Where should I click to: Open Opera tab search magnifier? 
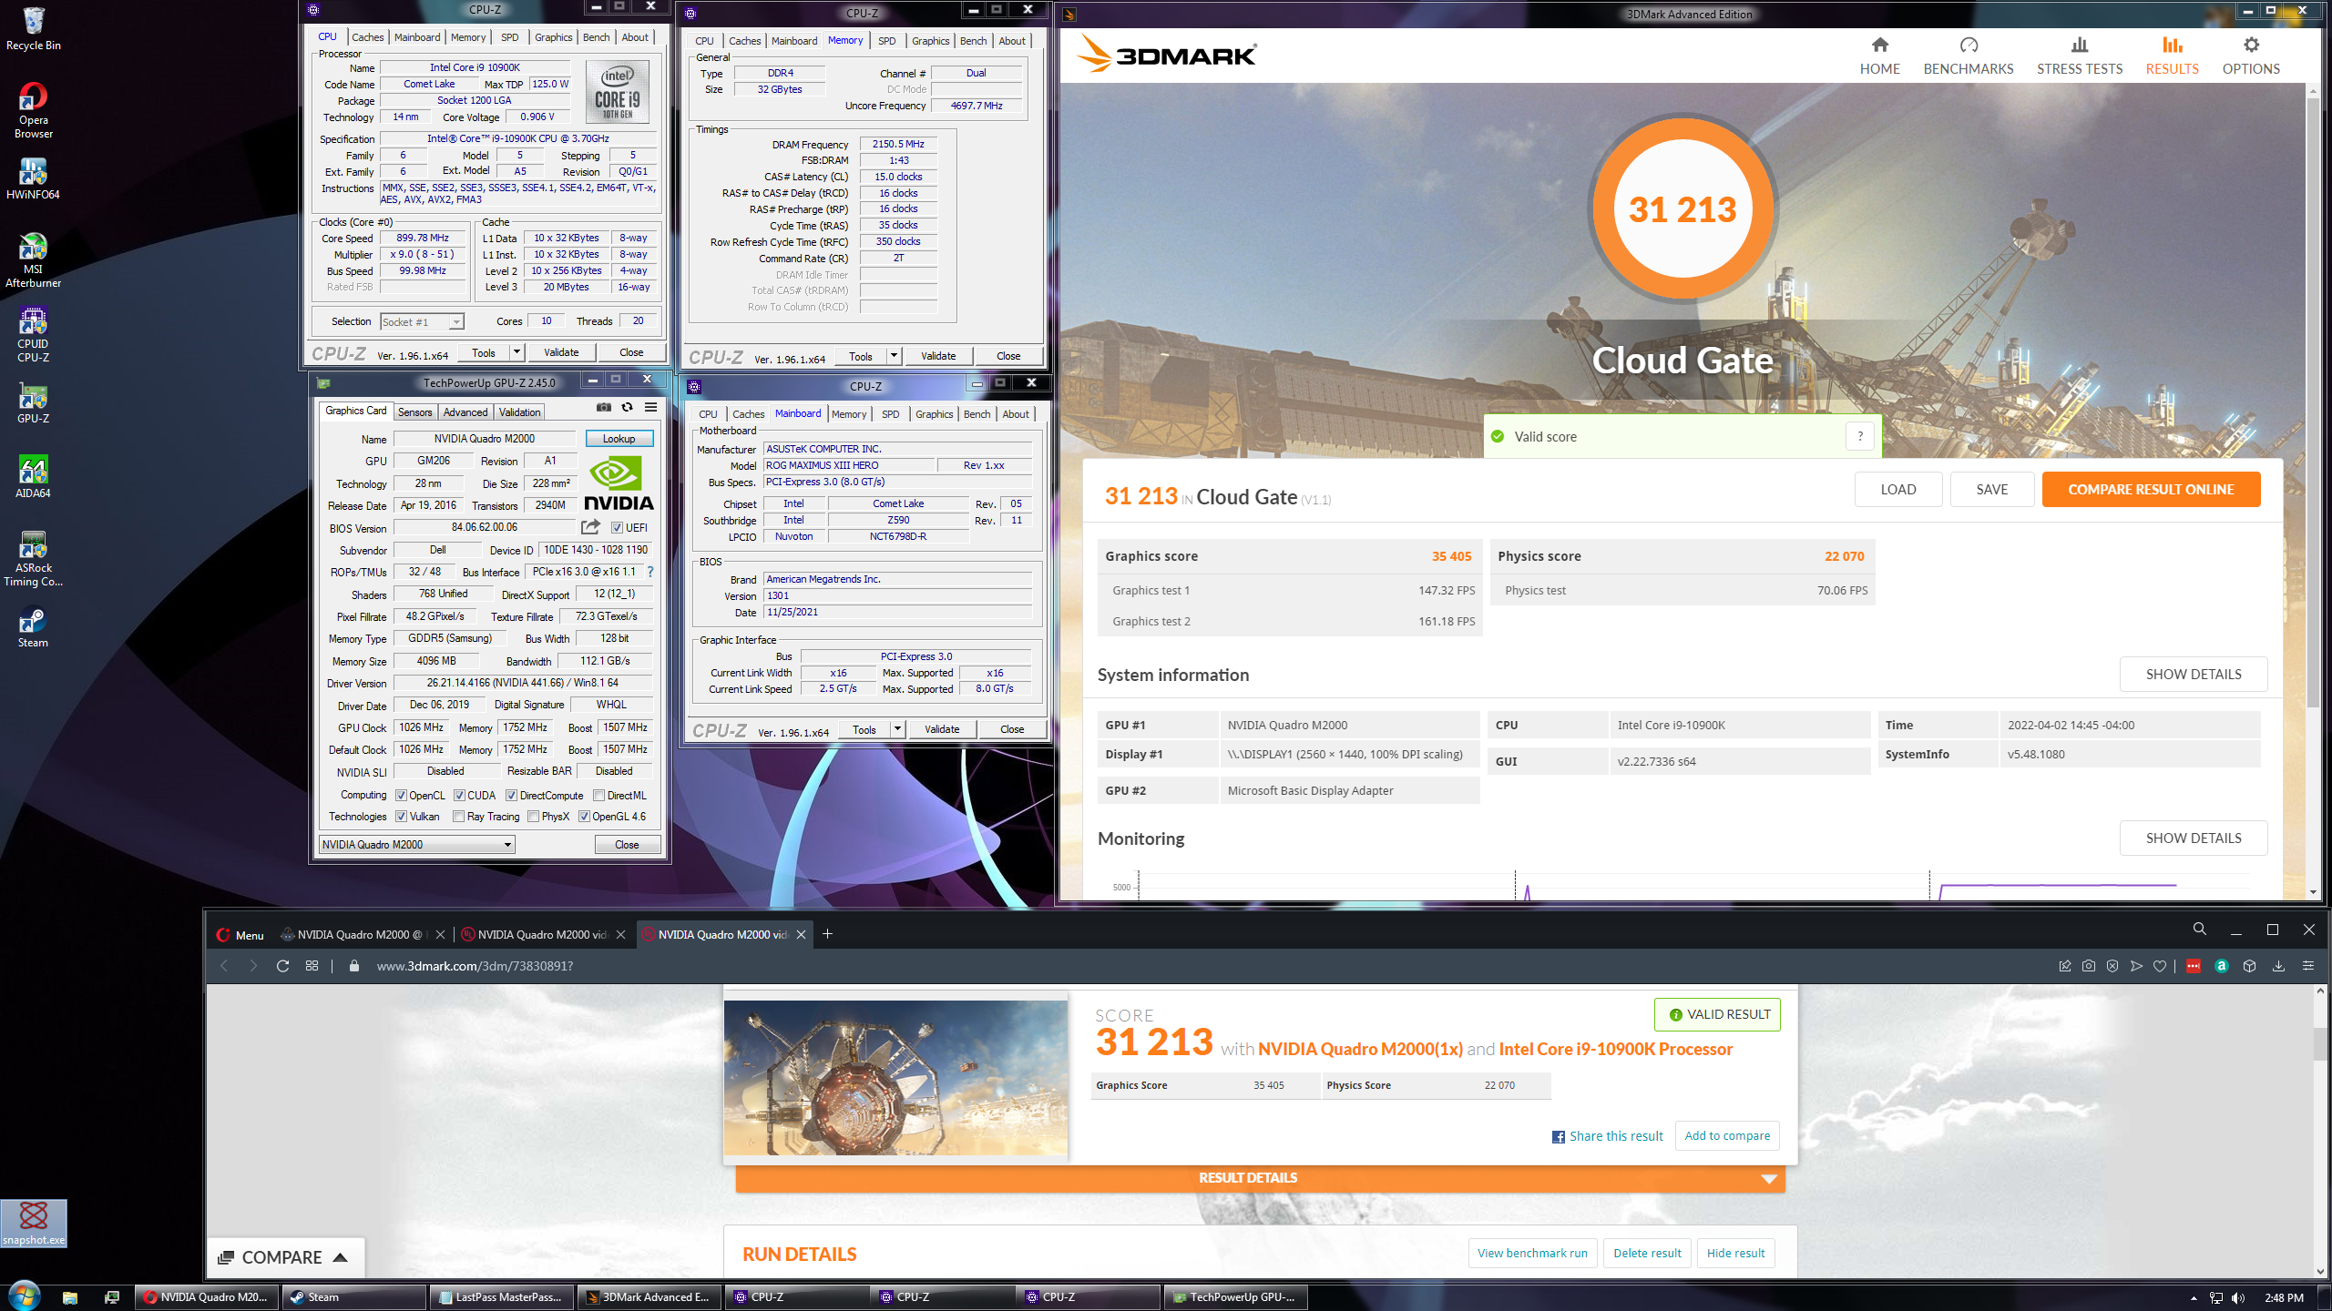pyautogui.click(x=2199, y=930)
